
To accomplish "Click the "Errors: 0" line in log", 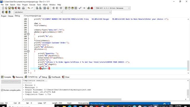I will click(29, 85).
